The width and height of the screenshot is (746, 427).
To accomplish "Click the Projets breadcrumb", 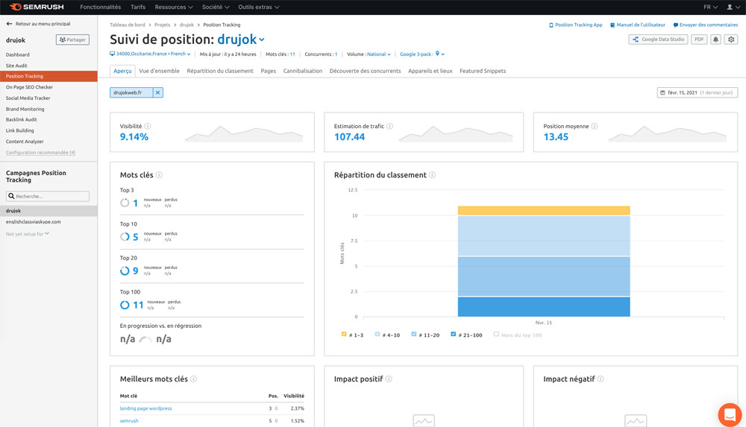I will (162, 25).
